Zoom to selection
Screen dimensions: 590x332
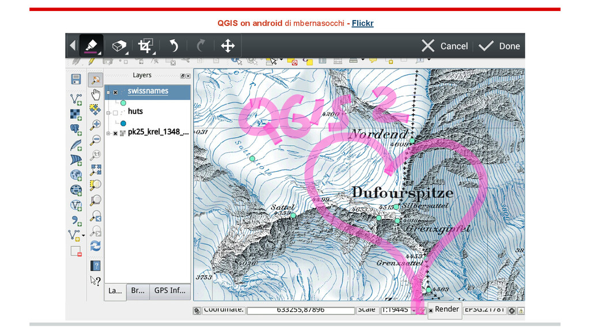pyautogui.click(x=96, y=185)
